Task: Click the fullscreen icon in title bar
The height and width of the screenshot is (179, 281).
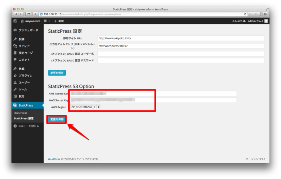Action: pos(267,9)
